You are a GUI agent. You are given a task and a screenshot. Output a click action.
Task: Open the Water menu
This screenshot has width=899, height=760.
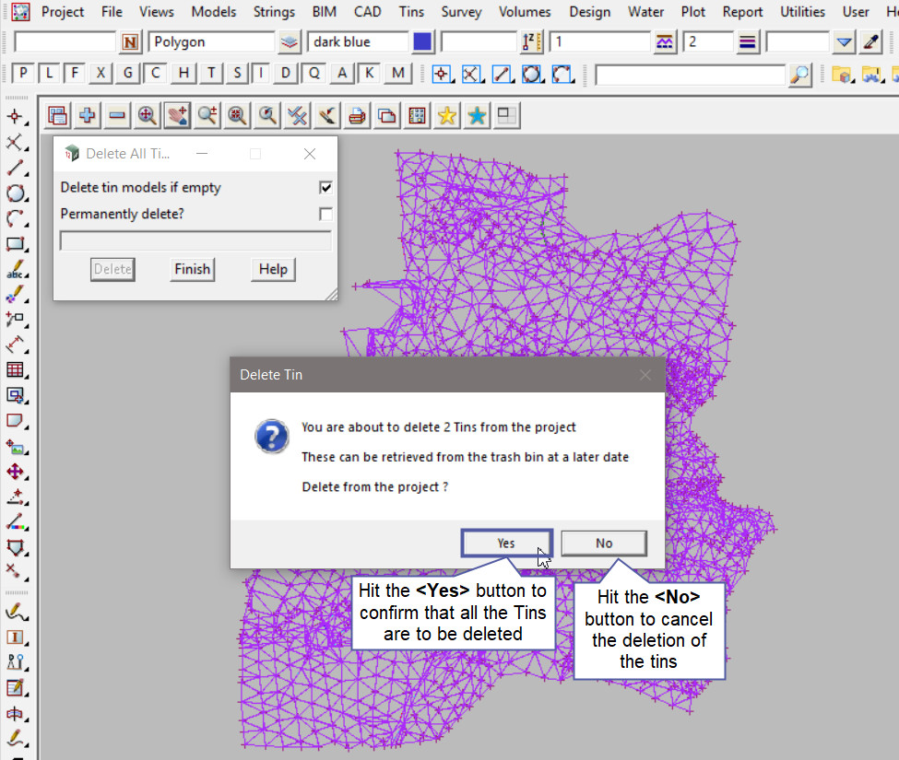point(645,11)
